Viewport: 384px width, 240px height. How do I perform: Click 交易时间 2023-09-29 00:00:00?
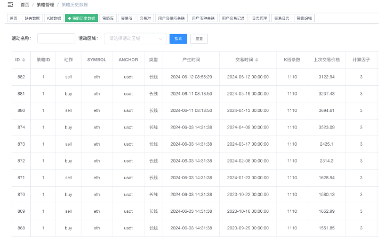pos(248,228)
